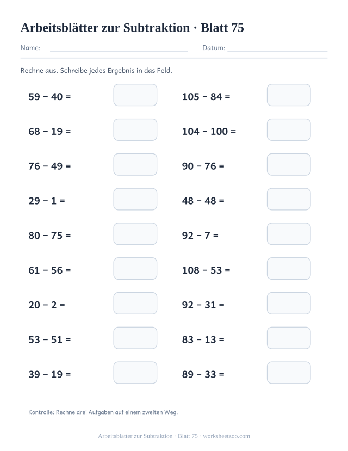Click the Datum line field
This screenshot has height=451, width=348.
tap(277, 48)
